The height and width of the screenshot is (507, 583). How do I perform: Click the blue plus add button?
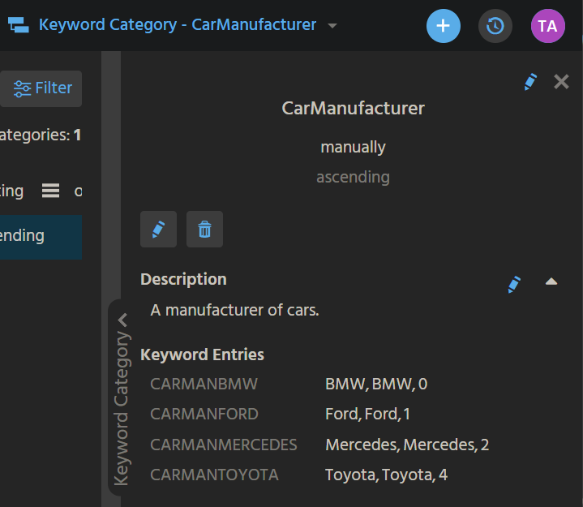[x=444, y=26]
